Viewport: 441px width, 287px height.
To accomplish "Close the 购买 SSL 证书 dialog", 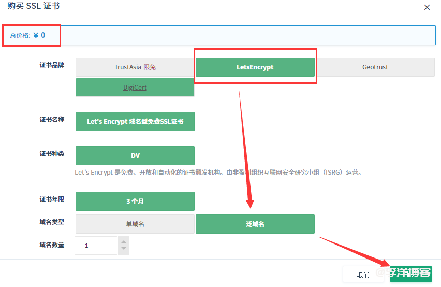I will point(427,7).
